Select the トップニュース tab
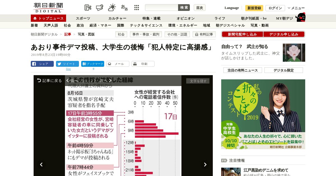Screen dimensions: 336x176 [48, 18]
